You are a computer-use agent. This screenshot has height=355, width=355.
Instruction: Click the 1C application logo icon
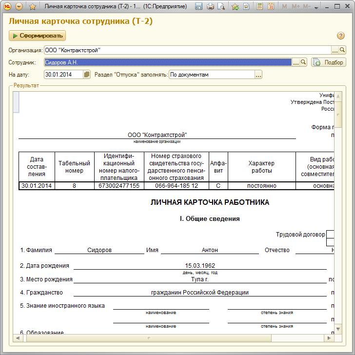7,6
